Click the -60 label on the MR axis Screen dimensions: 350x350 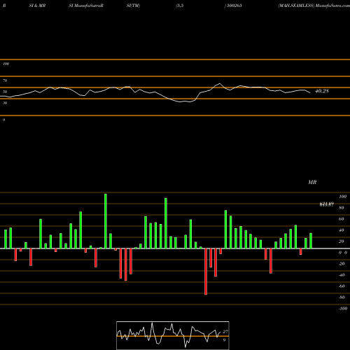pyautogui.click(x=342, y=286)
